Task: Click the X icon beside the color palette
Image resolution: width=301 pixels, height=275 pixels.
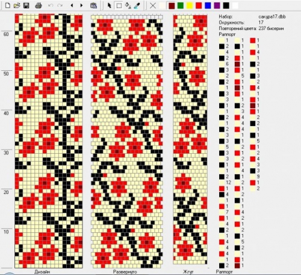Action: coord(153,5)
